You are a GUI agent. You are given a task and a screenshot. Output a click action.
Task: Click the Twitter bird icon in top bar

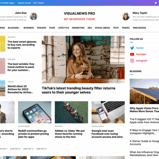click(x=156, y=3)
